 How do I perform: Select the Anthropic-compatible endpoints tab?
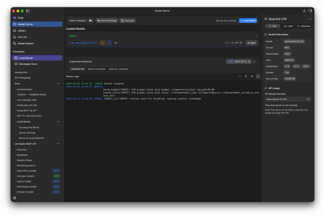coord(119,69)
